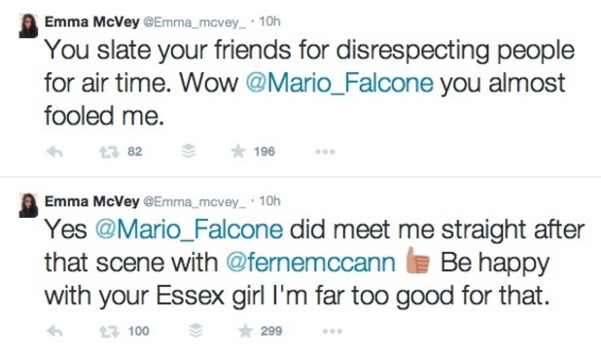
Task: Open @Mario_Falcone mention in first tweet
Action: pos(339,84)
